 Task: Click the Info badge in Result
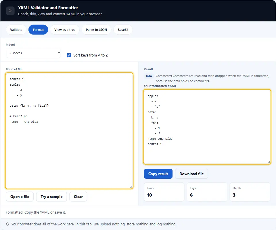pos(149,76)
